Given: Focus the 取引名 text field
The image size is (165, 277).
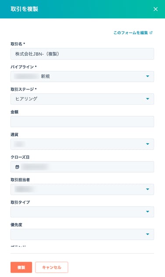Looking at the screenshot, I should tap(82, 54).
